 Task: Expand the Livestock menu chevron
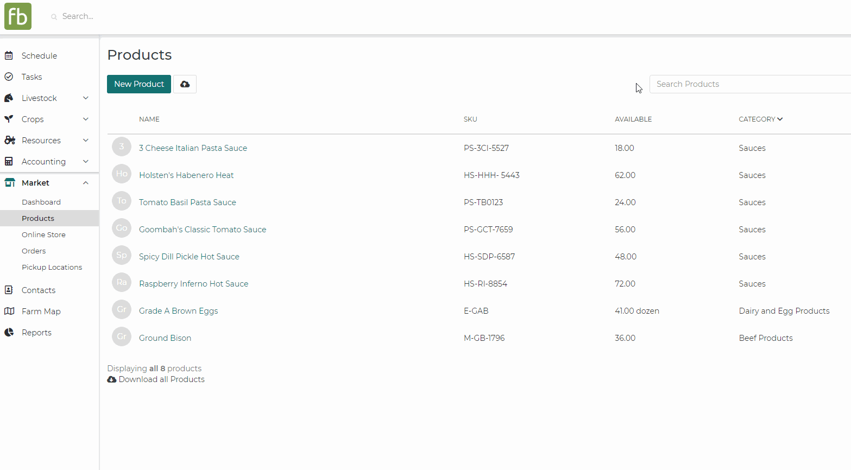tap(85, 98)
